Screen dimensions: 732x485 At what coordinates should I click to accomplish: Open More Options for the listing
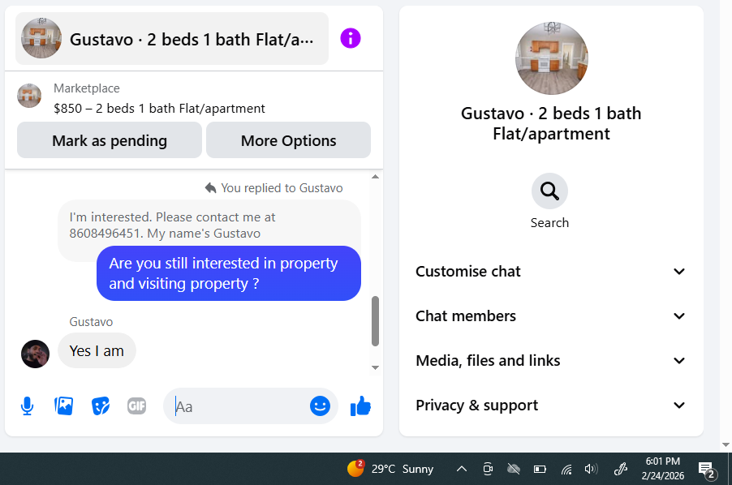click(x=289, y=140)
